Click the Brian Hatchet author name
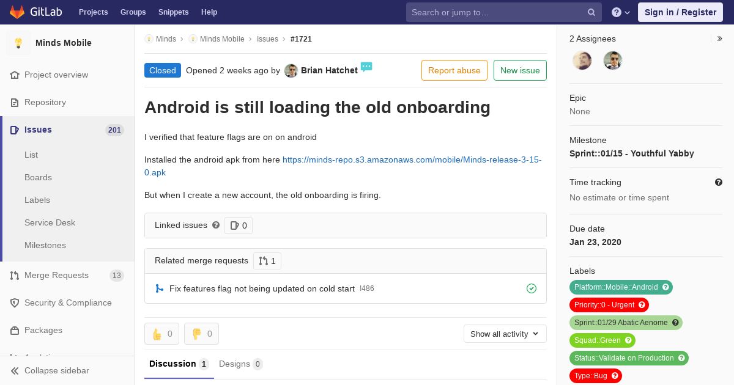 pyautogui.click(x=329, y=71)
